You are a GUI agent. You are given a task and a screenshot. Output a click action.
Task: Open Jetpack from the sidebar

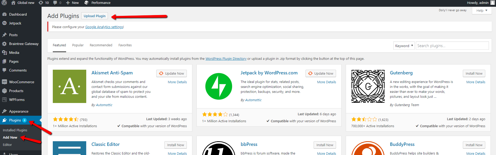click(15, 23)
